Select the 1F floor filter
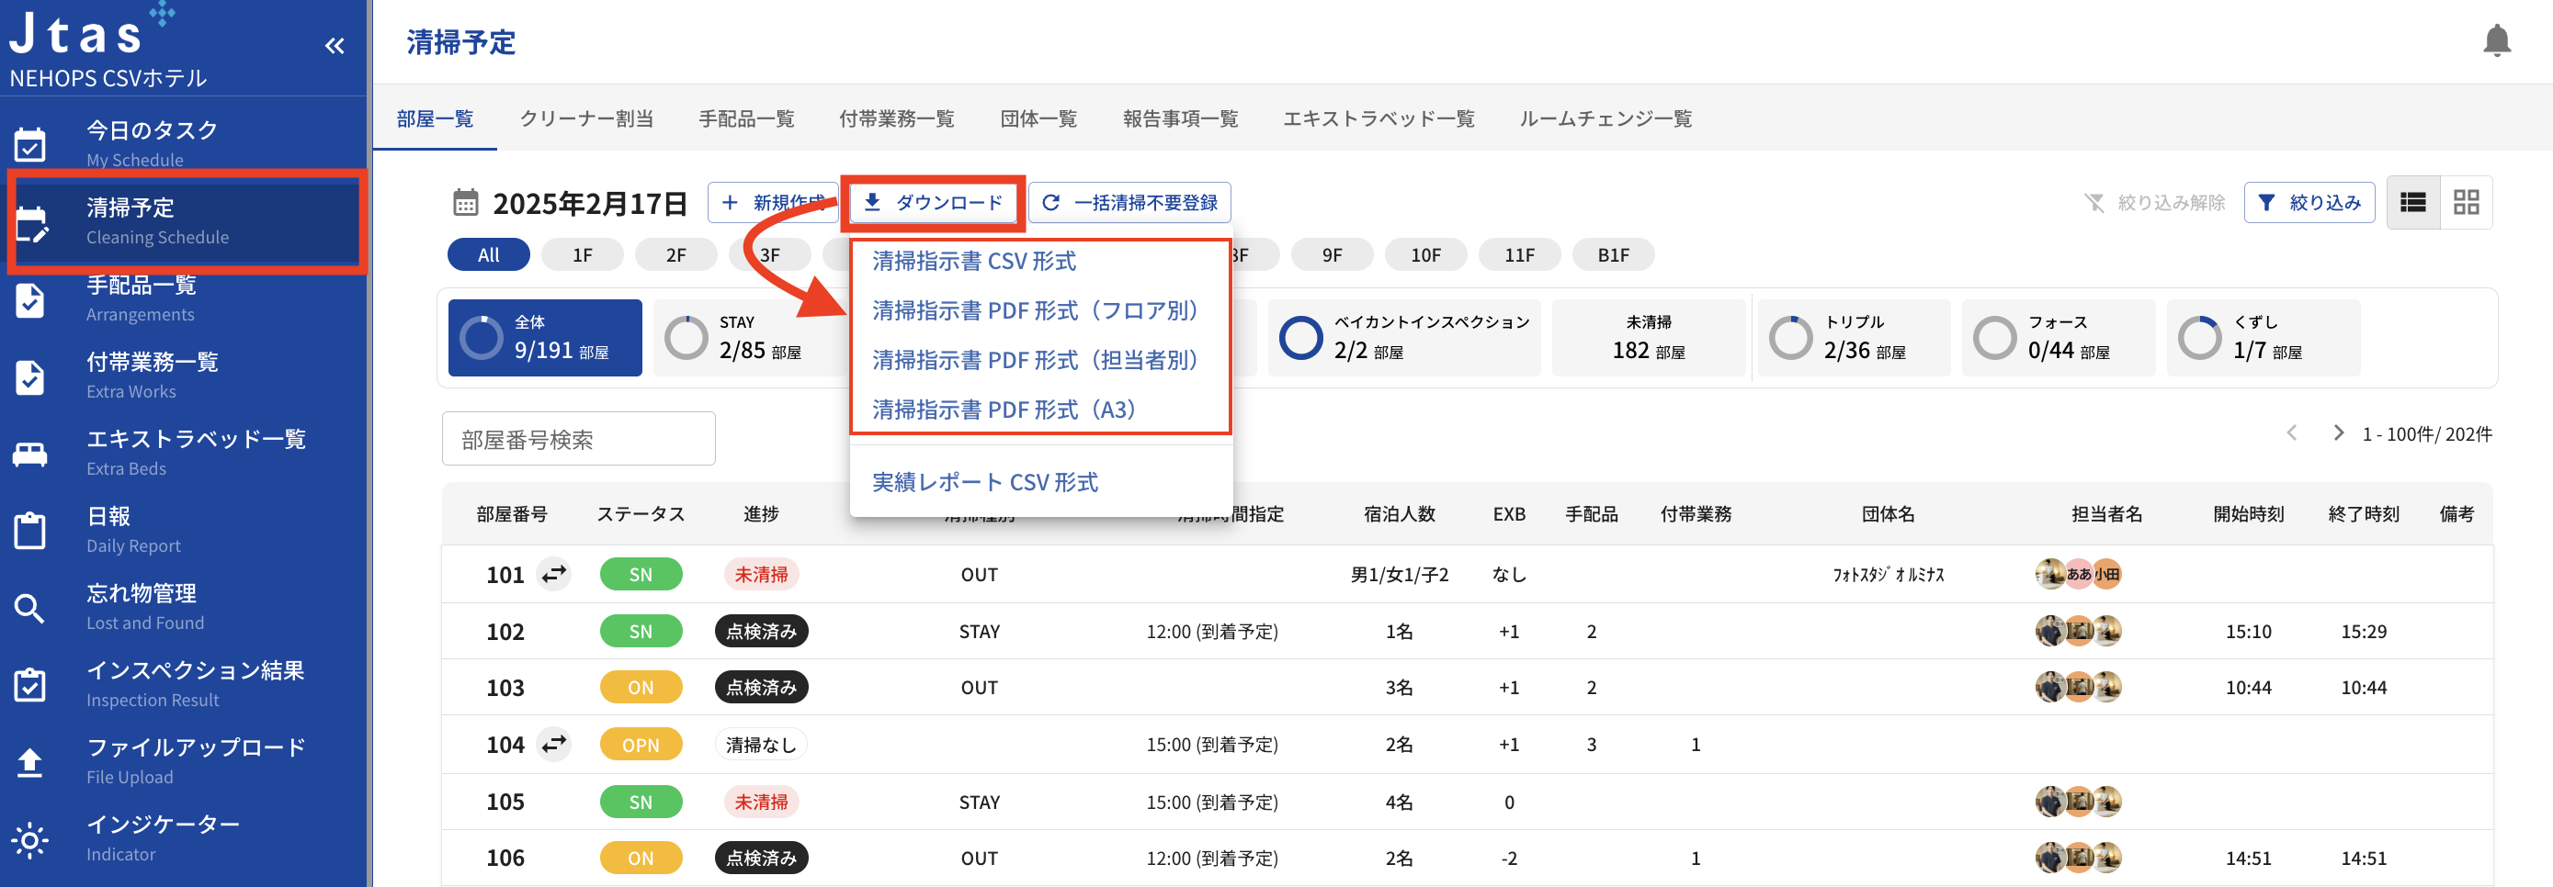 coord(582,255)
